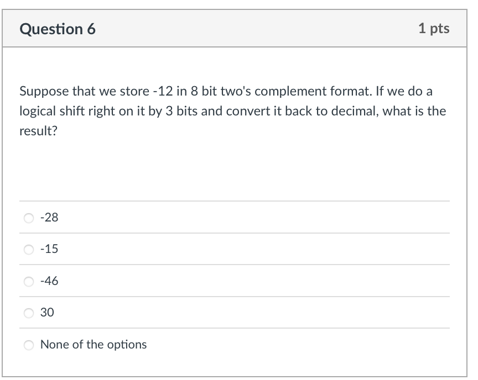This screenshot has width=478, height=380.
Task: Select None of the options radio button
Action: coord(29,345)
